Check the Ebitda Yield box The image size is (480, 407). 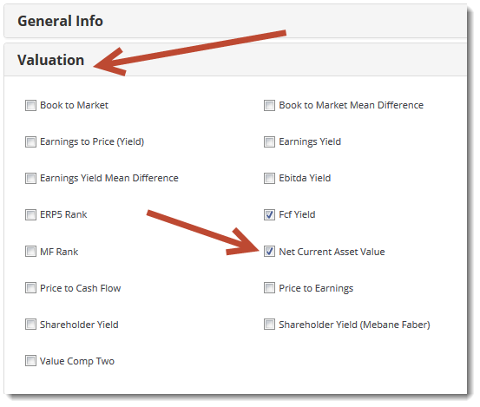(x=269, y=178)
